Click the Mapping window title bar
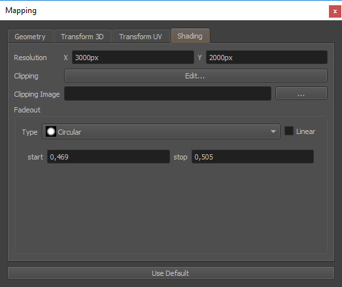This screenshot has width=342, height=287. pyautogui.click(x=163, y=11)
